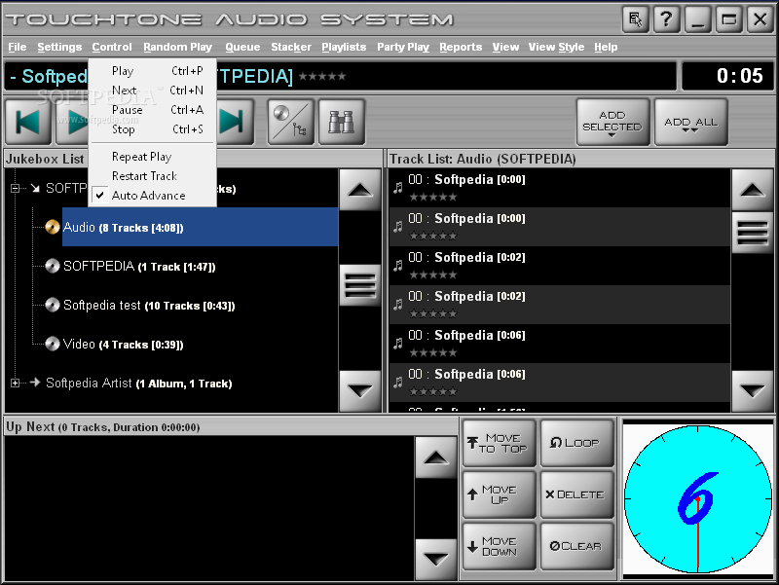
Task: Click music note icon of first [0:02] track
Action: click(x=398, y=266)
